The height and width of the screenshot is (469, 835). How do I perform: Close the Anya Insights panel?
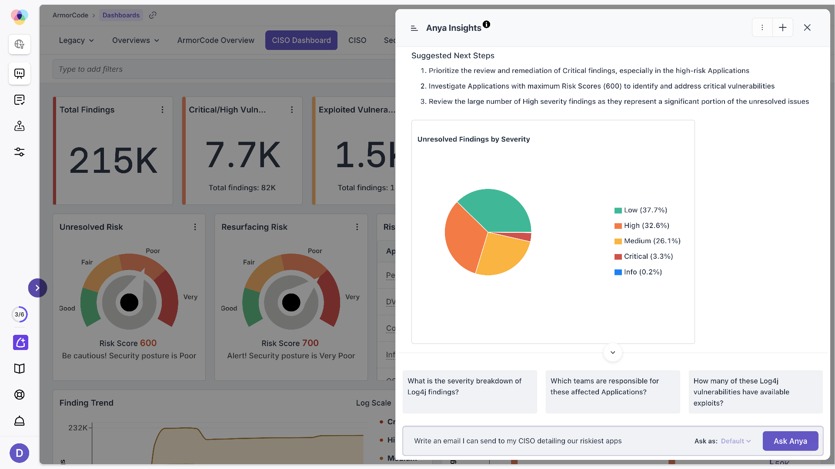tap(807, 27)
